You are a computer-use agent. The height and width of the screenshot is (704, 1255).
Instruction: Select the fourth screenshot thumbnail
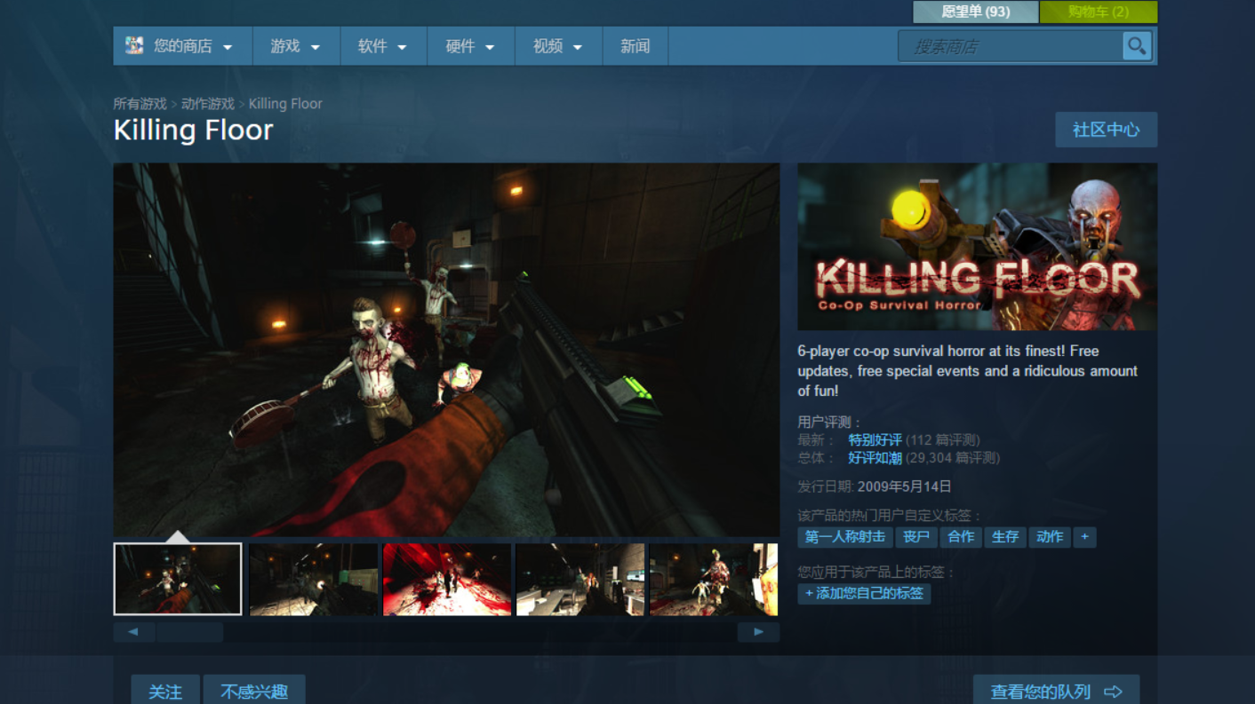pyautogui.click(x=580, y=580)
